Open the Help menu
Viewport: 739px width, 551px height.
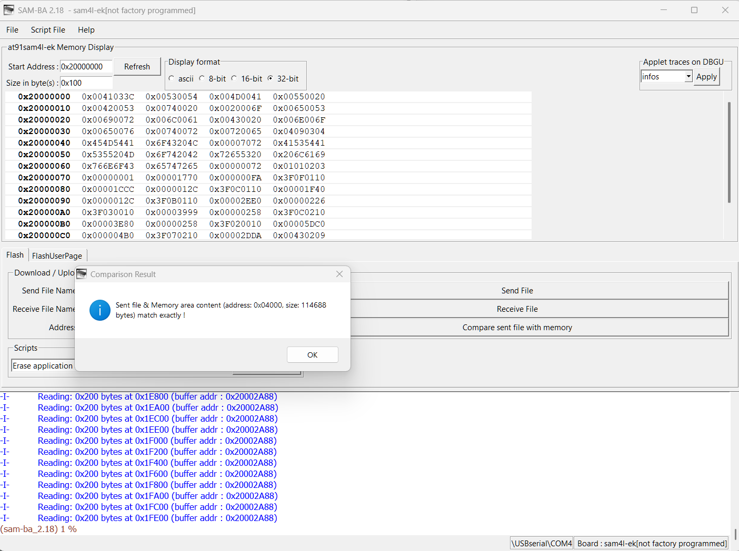86,29
